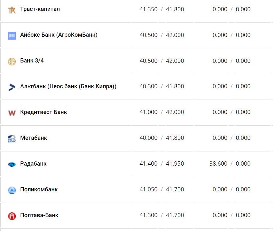Select the Альтбанк (Неос банк) name
The height and width of the screenshot is (231, 273).
click(x=68, y=86)
